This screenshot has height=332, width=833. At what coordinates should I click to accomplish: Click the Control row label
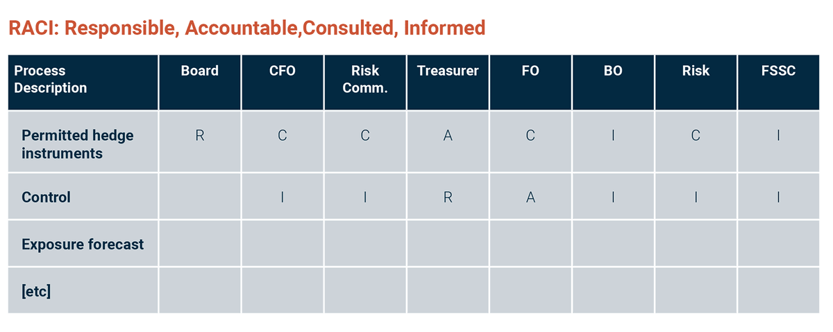pyautogui.click(x=47, y=197)
